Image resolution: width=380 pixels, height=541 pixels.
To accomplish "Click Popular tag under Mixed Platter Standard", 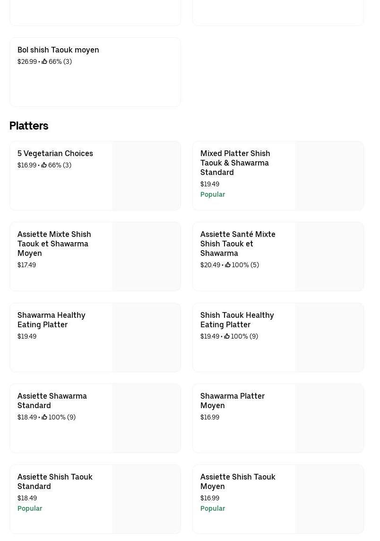I will 213,194.
